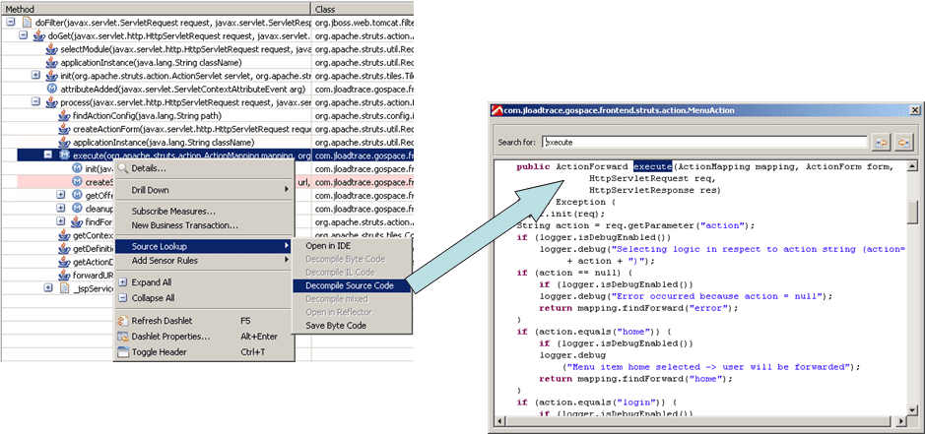925x434 pixels.
Task: Collapse the doFilter tree node
Action: coord(11,23)
